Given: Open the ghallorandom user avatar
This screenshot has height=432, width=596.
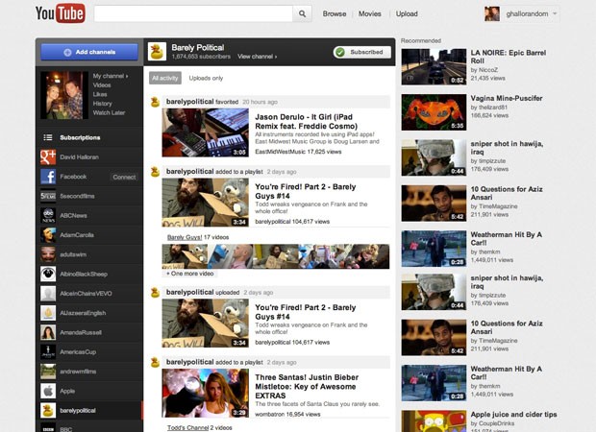Looking at the screenshot, I should tap(491, 13).
